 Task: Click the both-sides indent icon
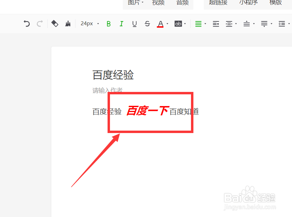click(229, 24)
